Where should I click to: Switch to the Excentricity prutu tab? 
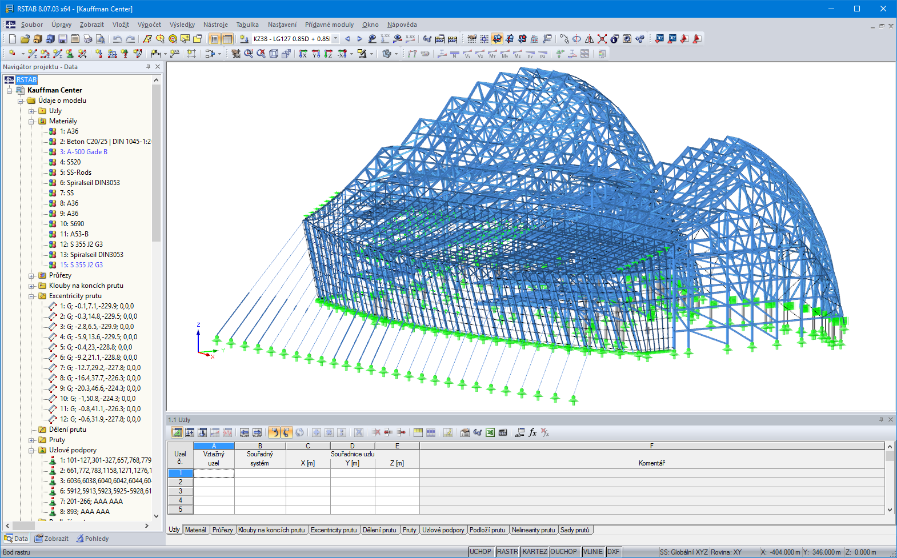coord(334,530)
